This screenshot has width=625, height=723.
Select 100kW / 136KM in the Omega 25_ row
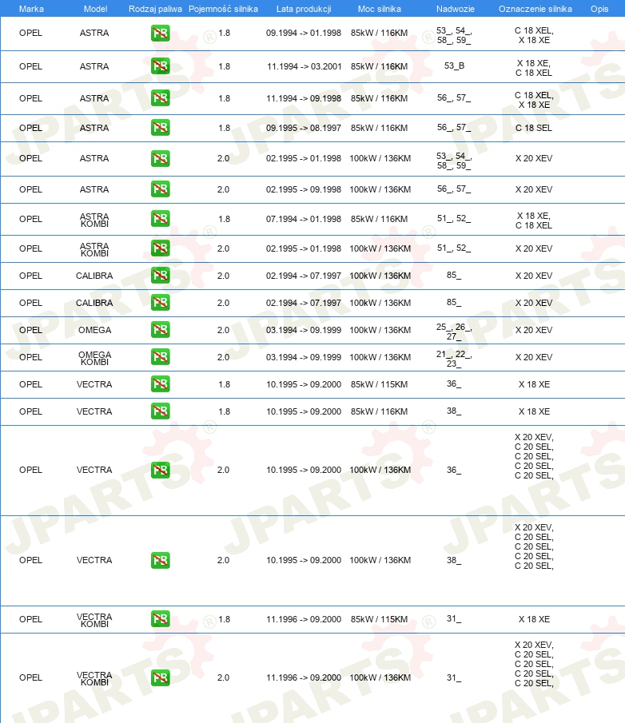380,330
